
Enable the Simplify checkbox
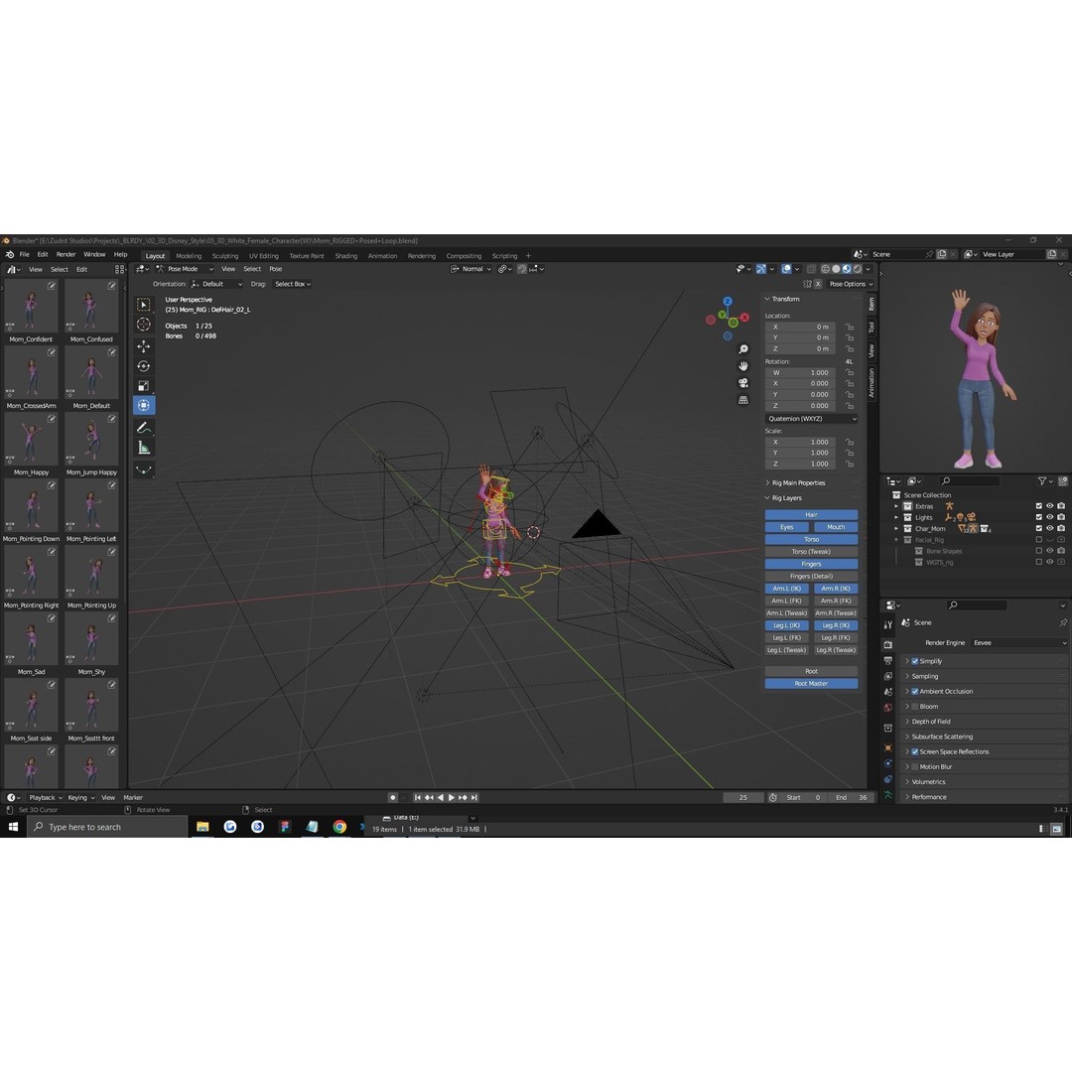pyautogui.click(x=915, y=661)
